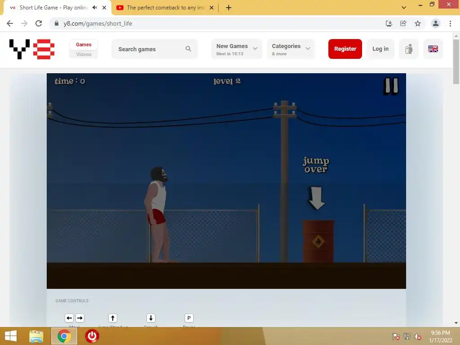The height and width of the screenshot is (345, 460).
Task: Open Windows Start menu
Action: (11, 336)
